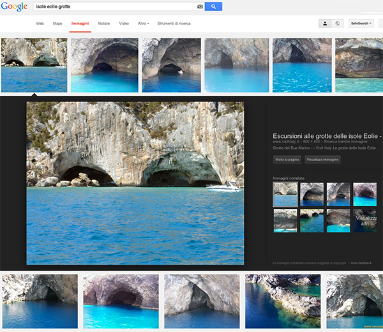Select second top-row cave thumbnail
383x332 pixels.
point(105,65)
